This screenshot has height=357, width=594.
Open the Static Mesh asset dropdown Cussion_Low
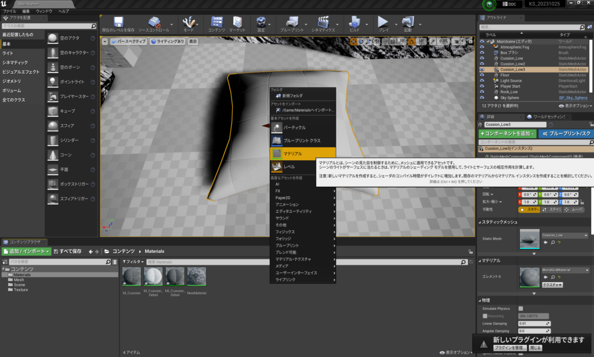click(564, 235)
